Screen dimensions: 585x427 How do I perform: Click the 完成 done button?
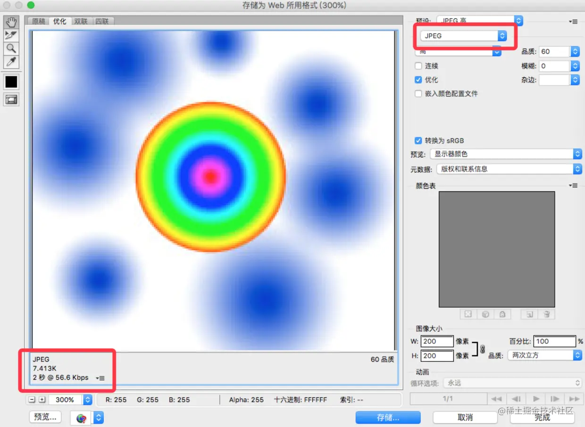click(x=543, y=418)
